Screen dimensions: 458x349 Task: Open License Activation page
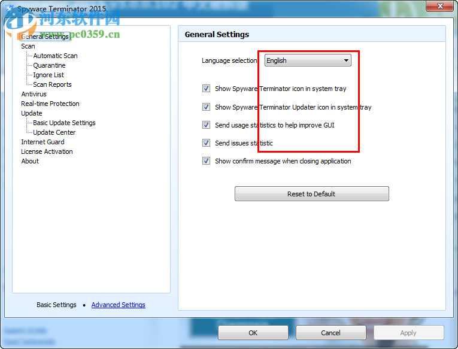47,151
